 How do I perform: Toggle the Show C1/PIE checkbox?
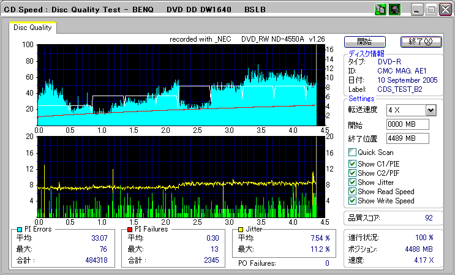[x=352, y=164]
